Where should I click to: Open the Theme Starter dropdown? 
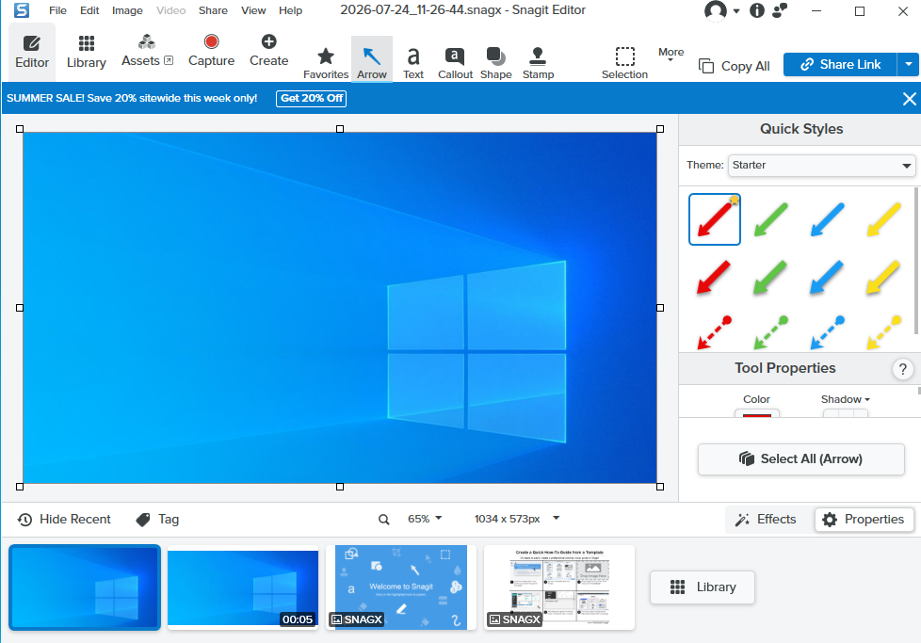coord(821,166)
